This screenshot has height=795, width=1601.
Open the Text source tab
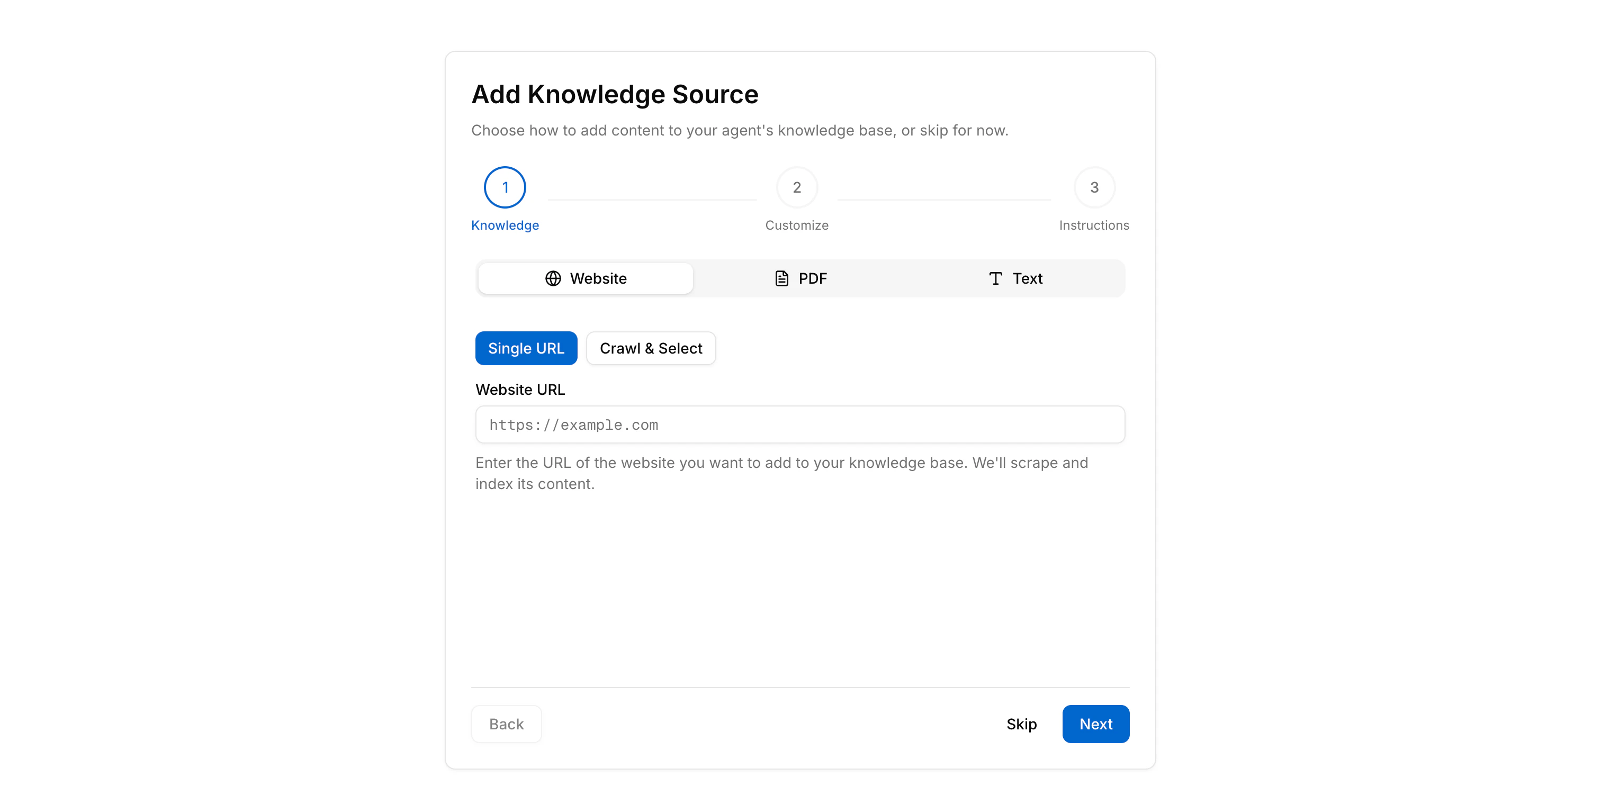tap(1015, 278)
